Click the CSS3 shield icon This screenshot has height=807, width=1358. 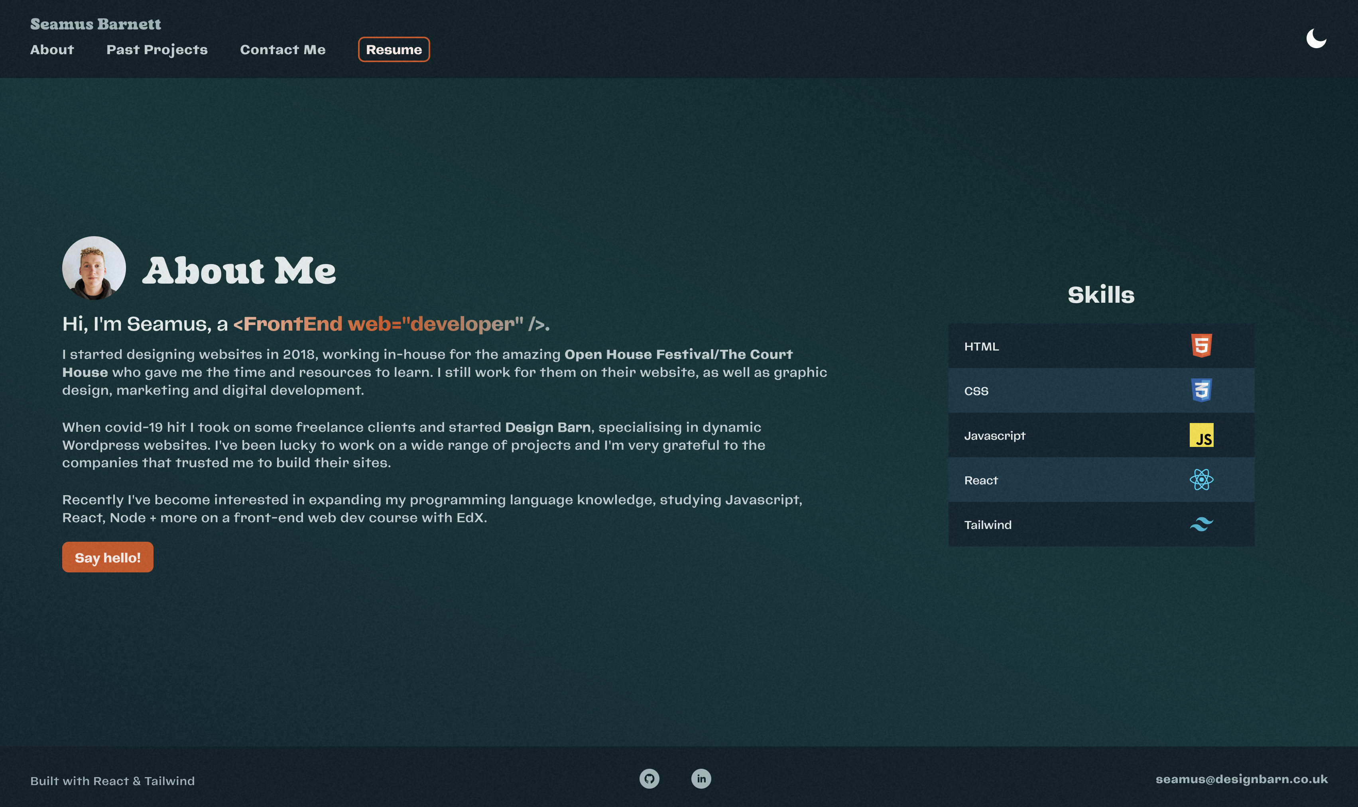1201,390
